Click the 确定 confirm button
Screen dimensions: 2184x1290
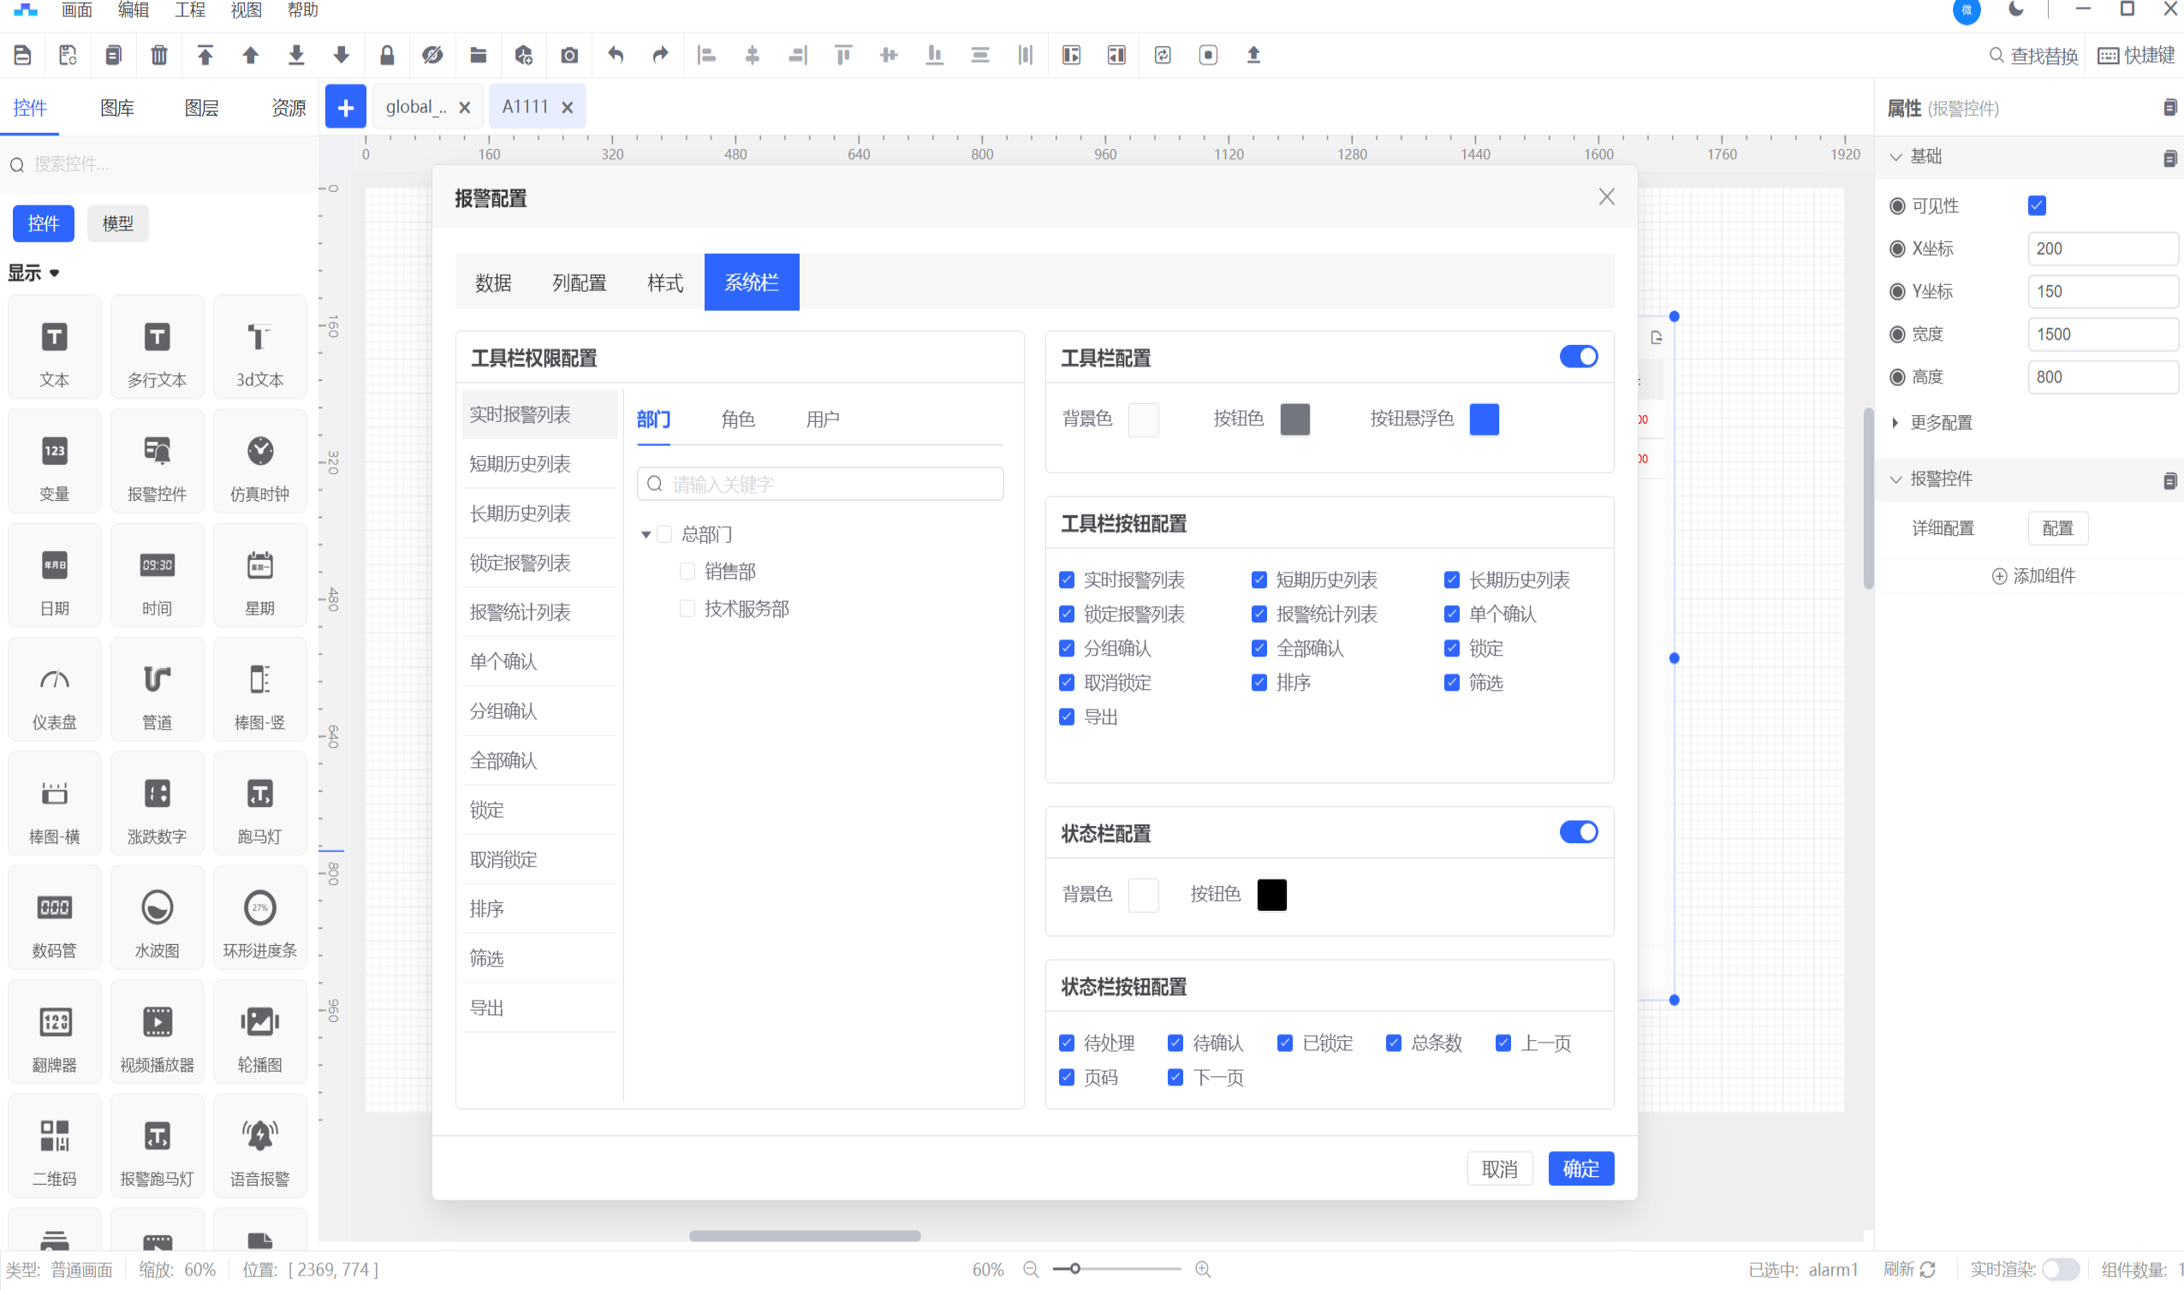pos(1580,1168)
